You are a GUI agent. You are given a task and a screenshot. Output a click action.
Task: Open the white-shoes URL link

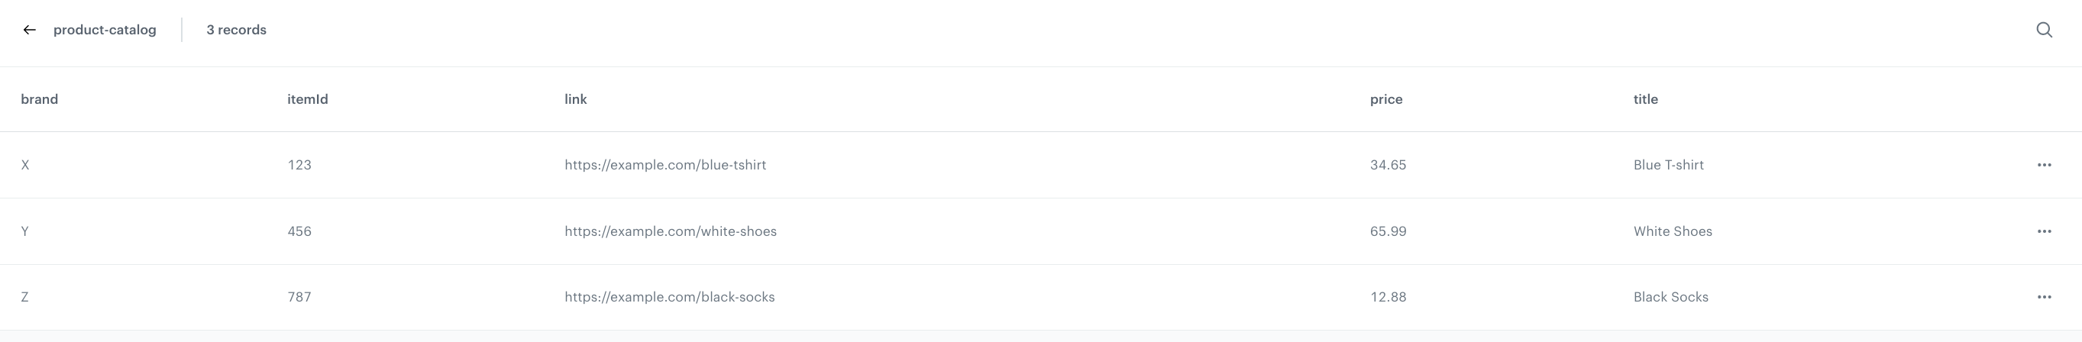pyautogui.click(x=670, y=231)
